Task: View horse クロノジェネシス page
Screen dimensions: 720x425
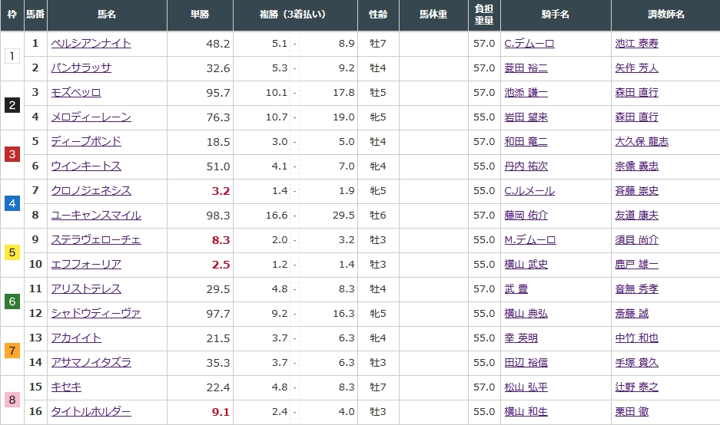Action: click(91, 191)
